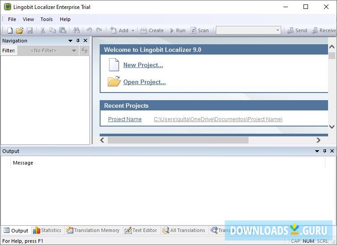Click the Paste clipboard icon
The height and width of the screenshot is (245, 337).
[x=63, y=30]
